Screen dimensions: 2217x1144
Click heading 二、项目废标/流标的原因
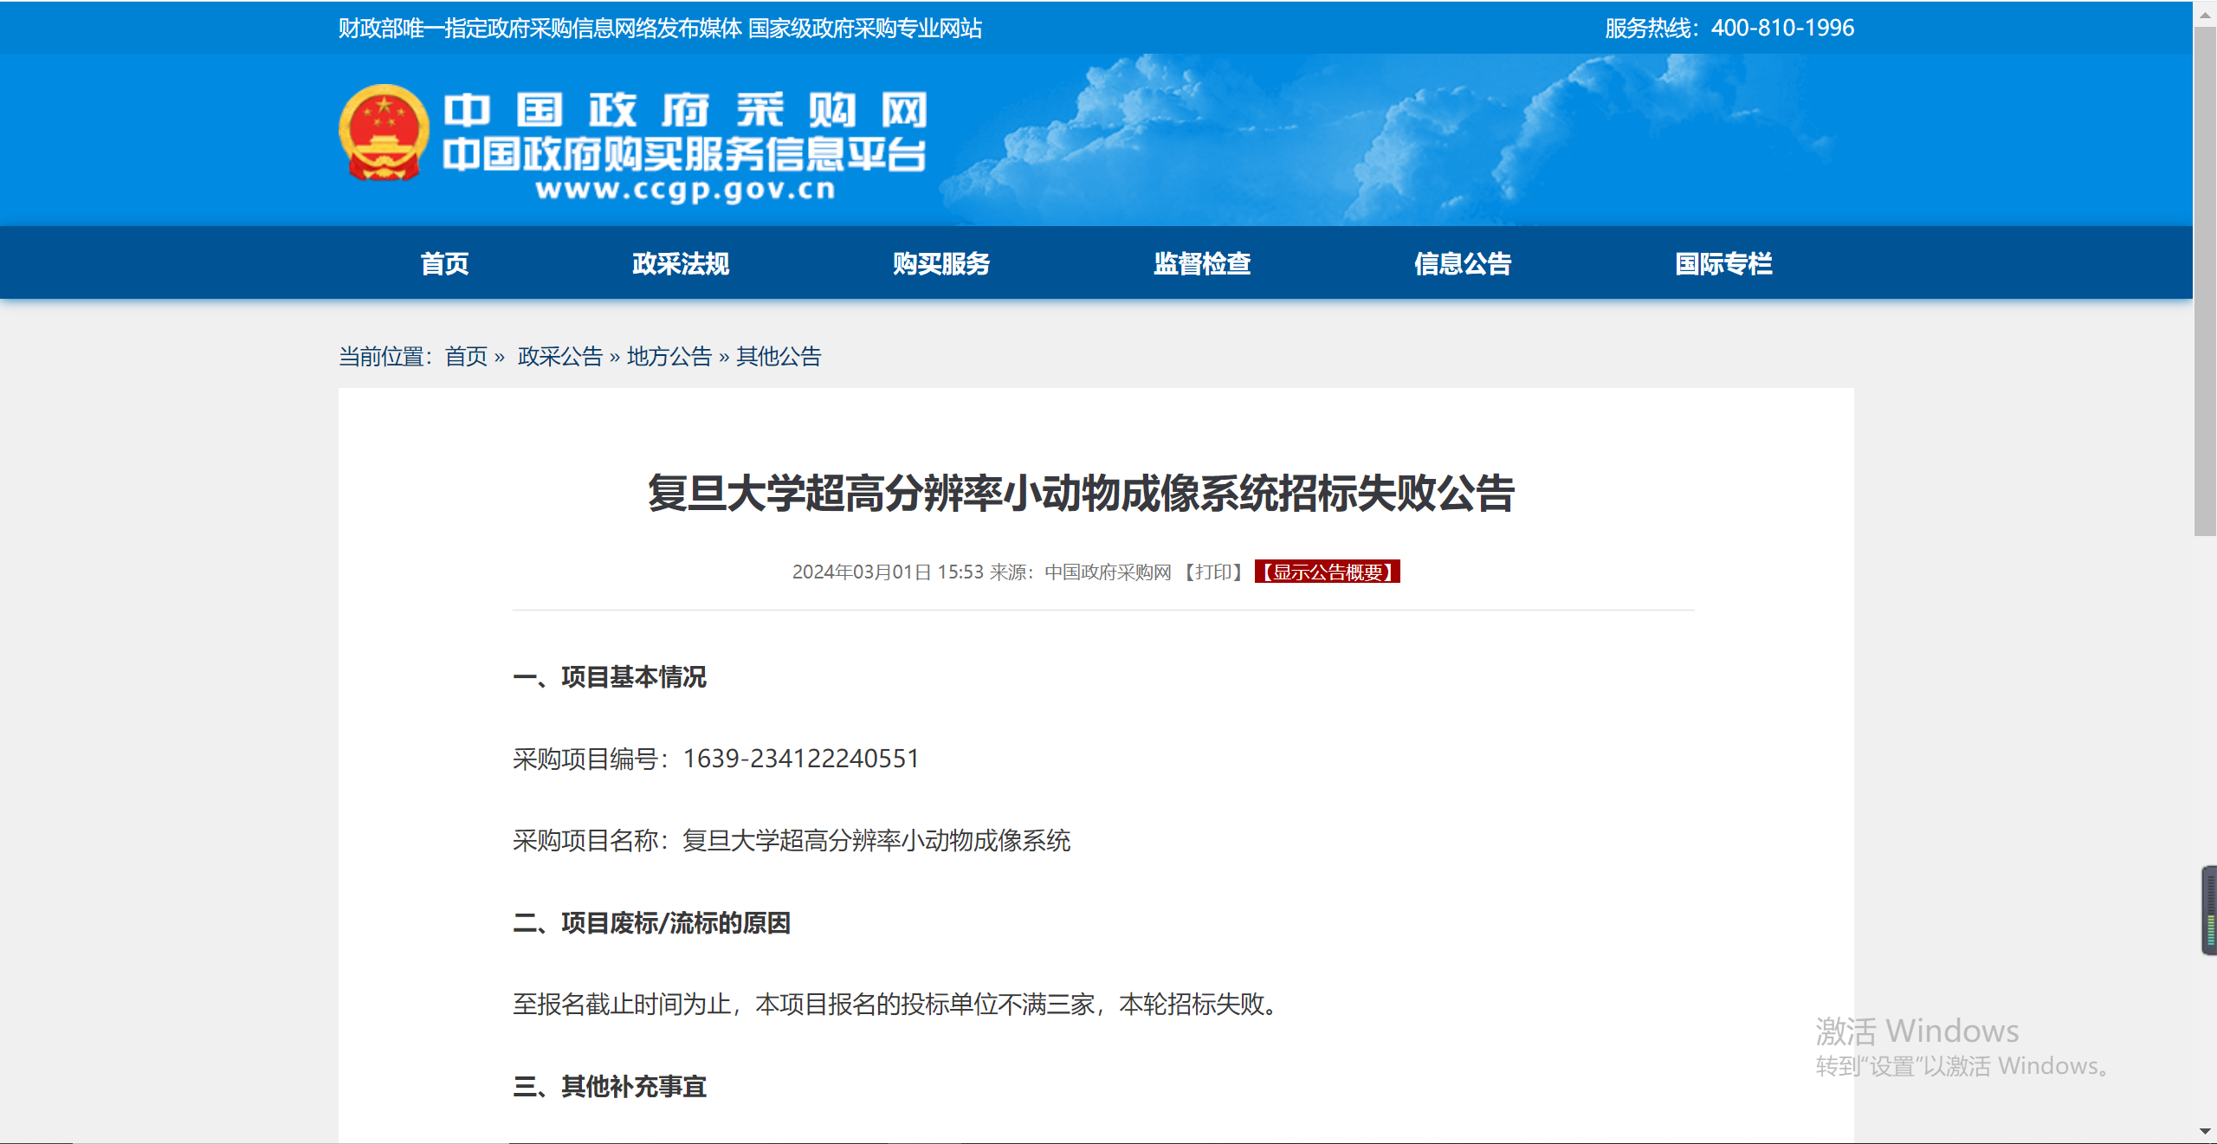[x=652, y=922]
